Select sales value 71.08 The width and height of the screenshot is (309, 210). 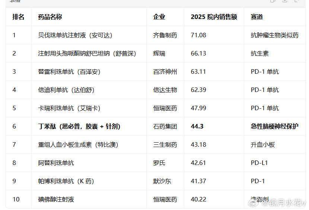198,35
